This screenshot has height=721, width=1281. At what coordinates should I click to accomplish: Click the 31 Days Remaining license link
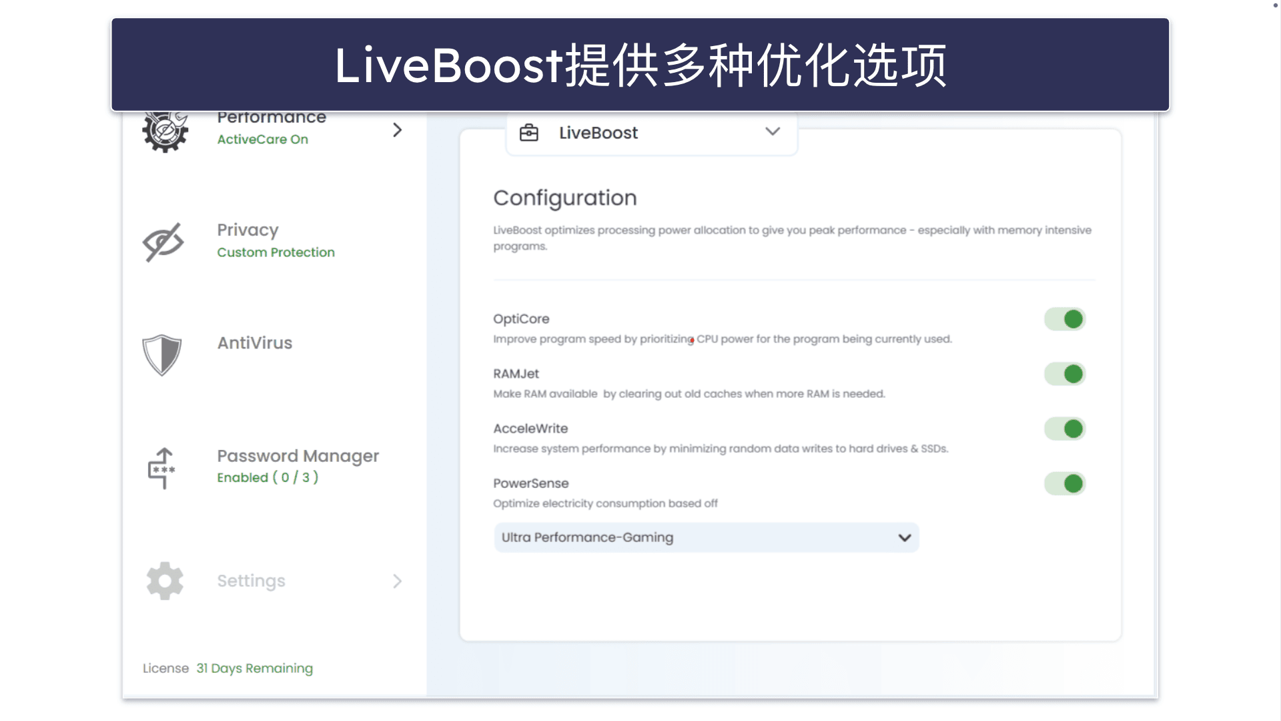[x=254, y=668]
